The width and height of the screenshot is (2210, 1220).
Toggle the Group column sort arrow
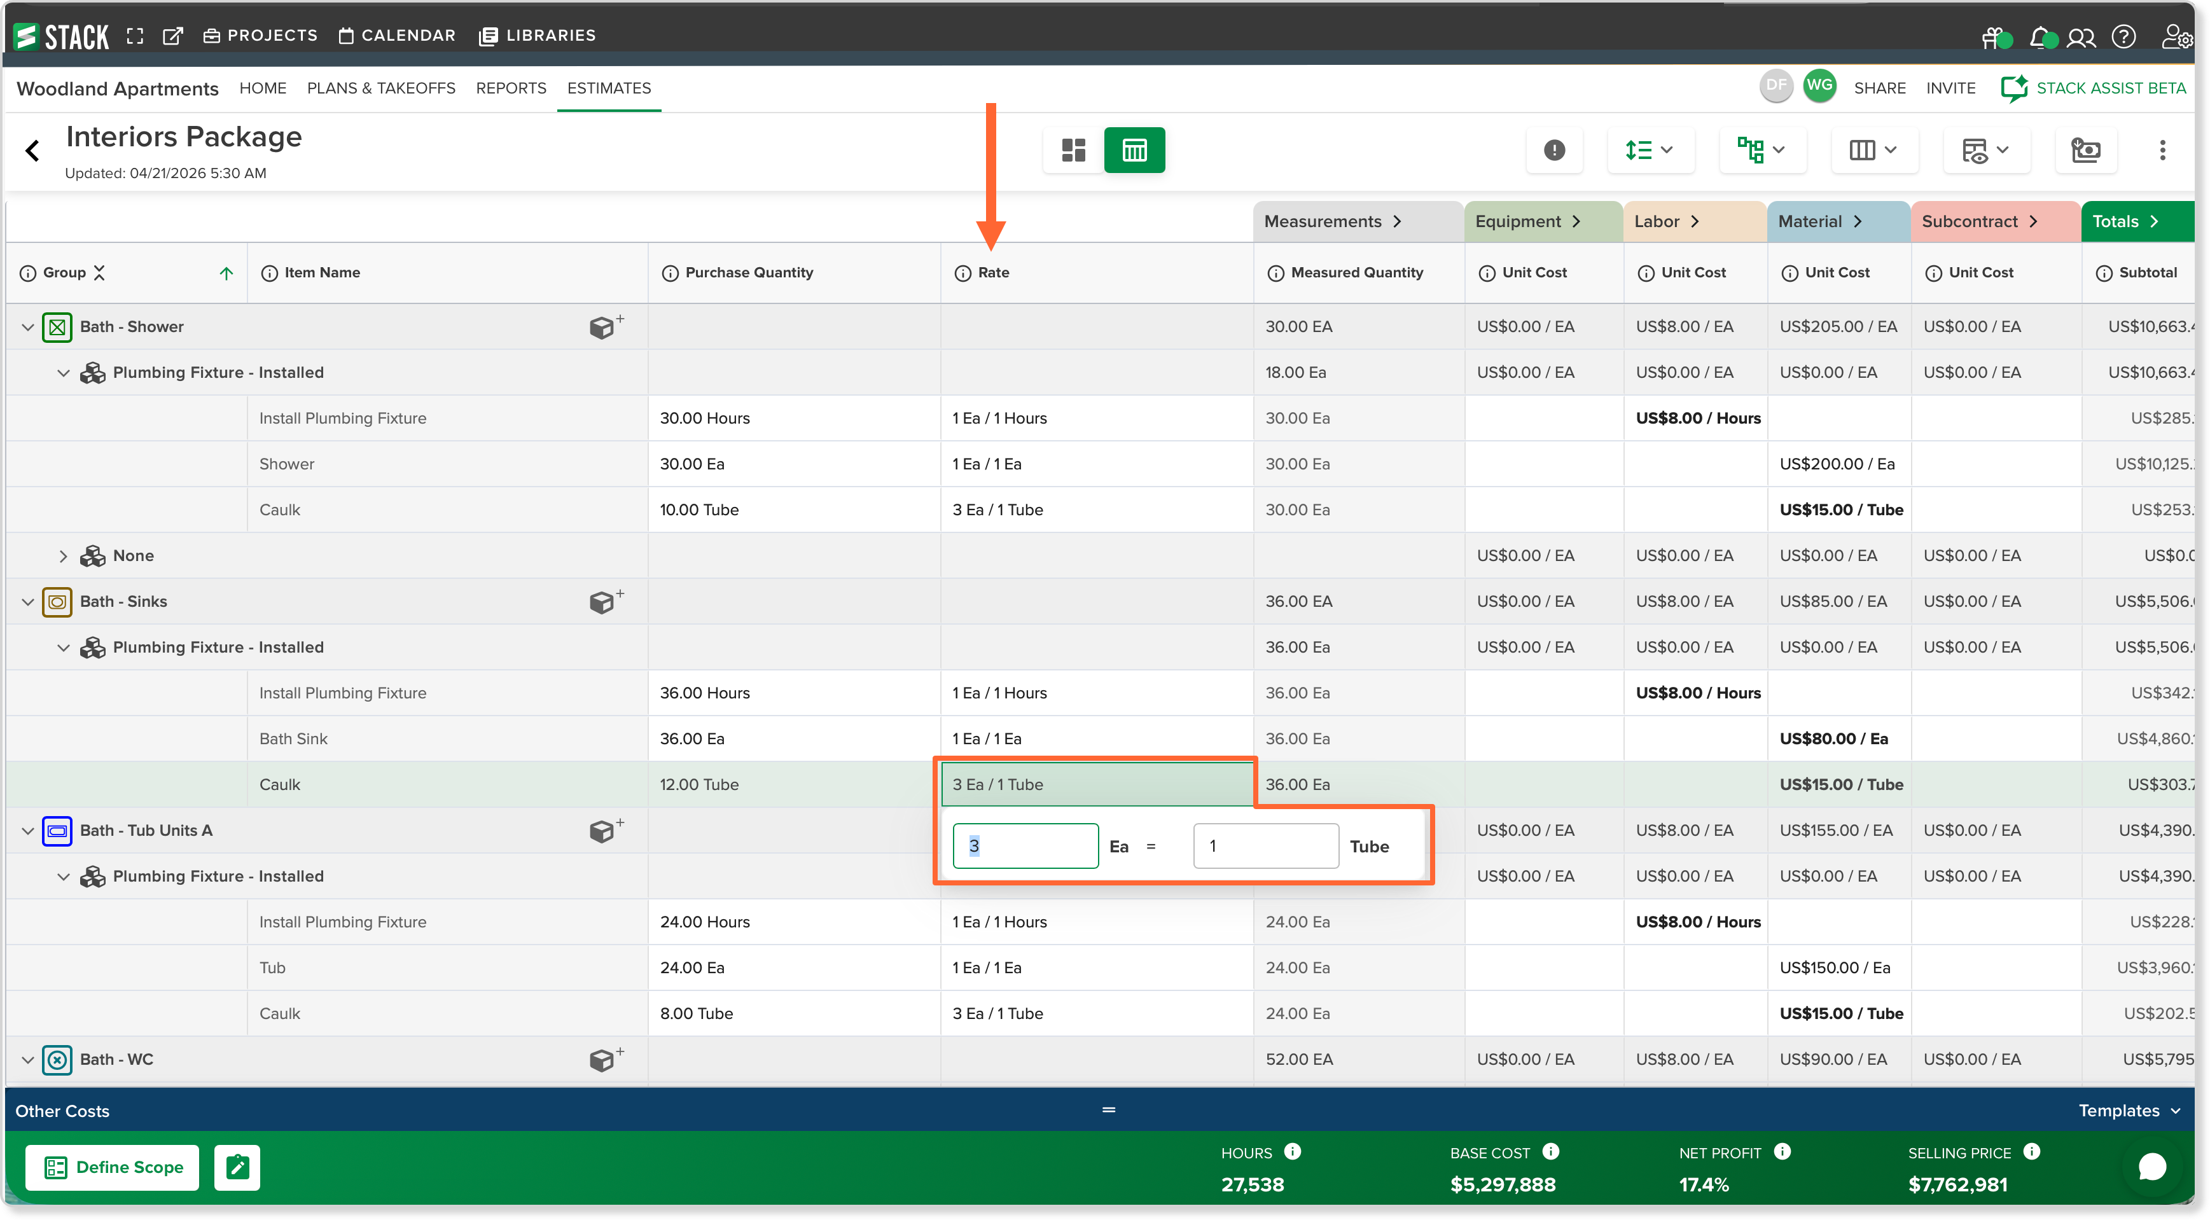(226, 273)
